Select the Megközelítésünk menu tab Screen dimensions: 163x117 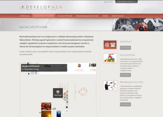click(x=44, y=16)
